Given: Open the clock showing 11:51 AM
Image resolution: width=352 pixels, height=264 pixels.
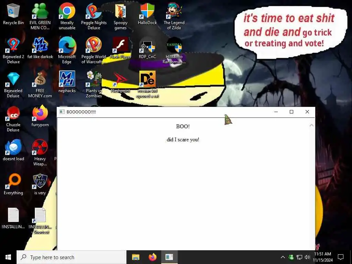Looking at the screenshot, I should pyautogui.click(x=323, y=257).
